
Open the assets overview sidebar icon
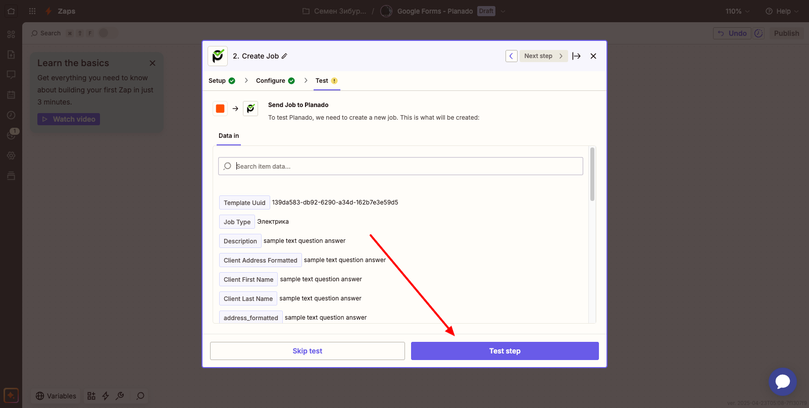pyautogui.click(x=11, y=34)
